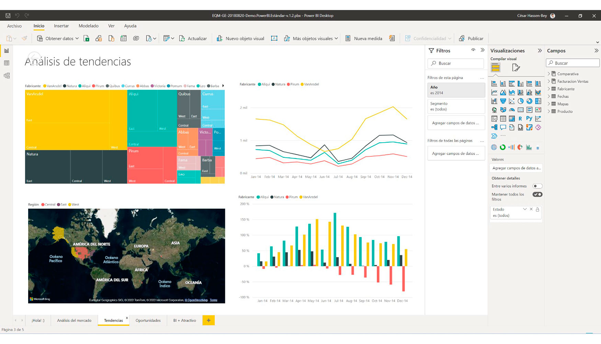Open the Ver ribbon tab

point(111,26)
